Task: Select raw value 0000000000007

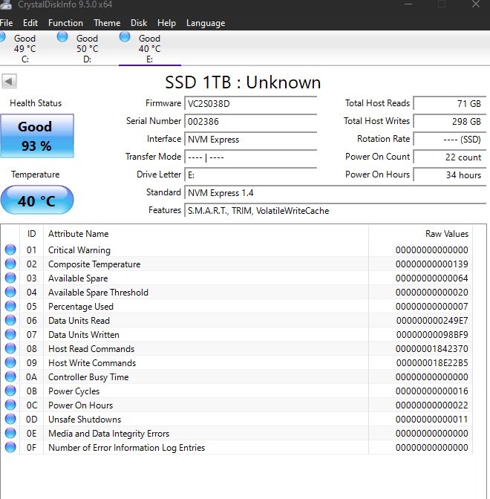Action: click(x=432, y=307)
